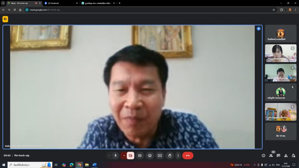
Task: Open the tile showing 14 more participants
Action: 281,131
